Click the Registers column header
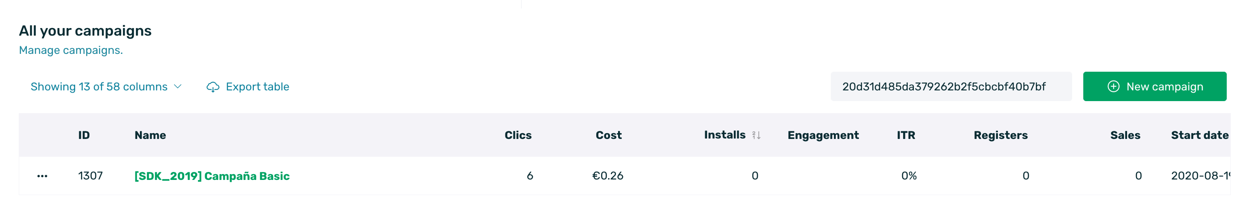Image resolution: width=1254 pixels, height=212 pixels. coord(1000,135)
